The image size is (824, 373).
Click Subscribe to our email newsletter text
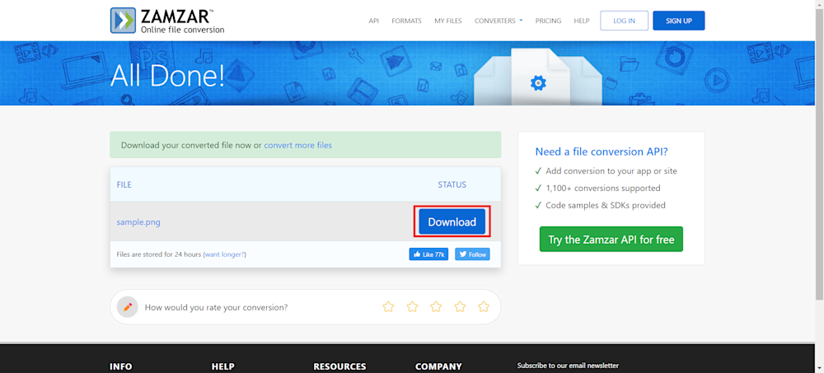click(x=568, y=366)
